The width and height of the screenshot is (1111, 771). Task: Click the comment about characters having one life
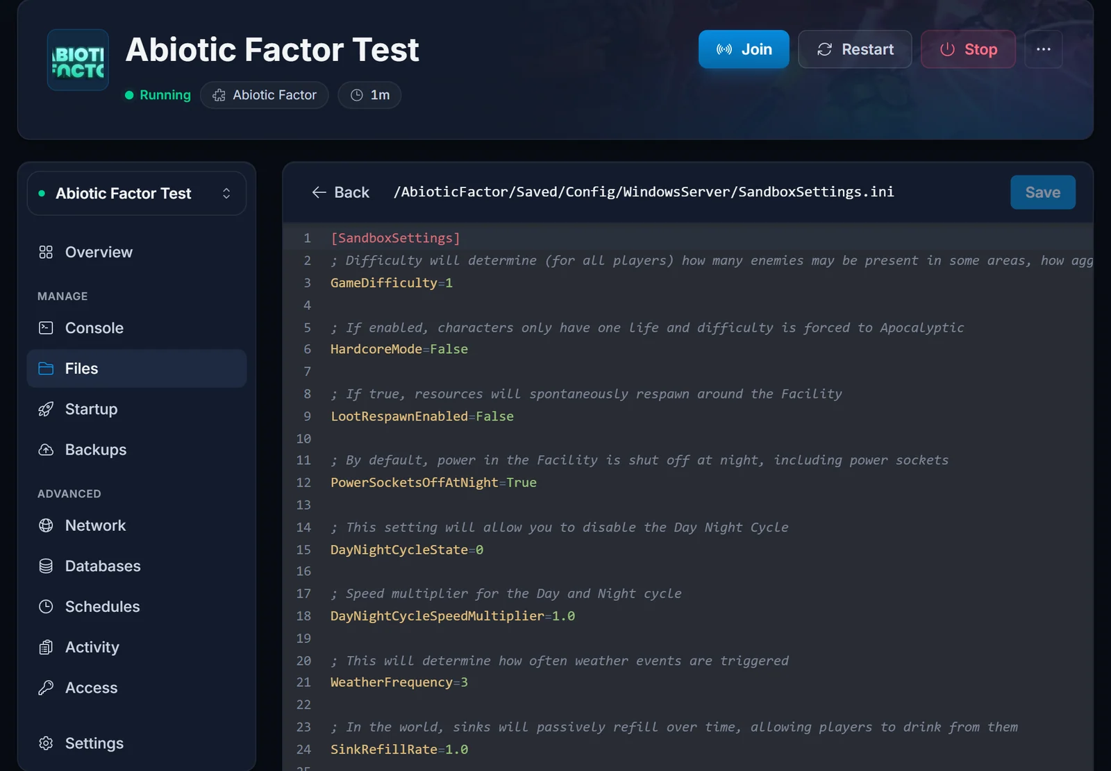[x=647, y=328]
